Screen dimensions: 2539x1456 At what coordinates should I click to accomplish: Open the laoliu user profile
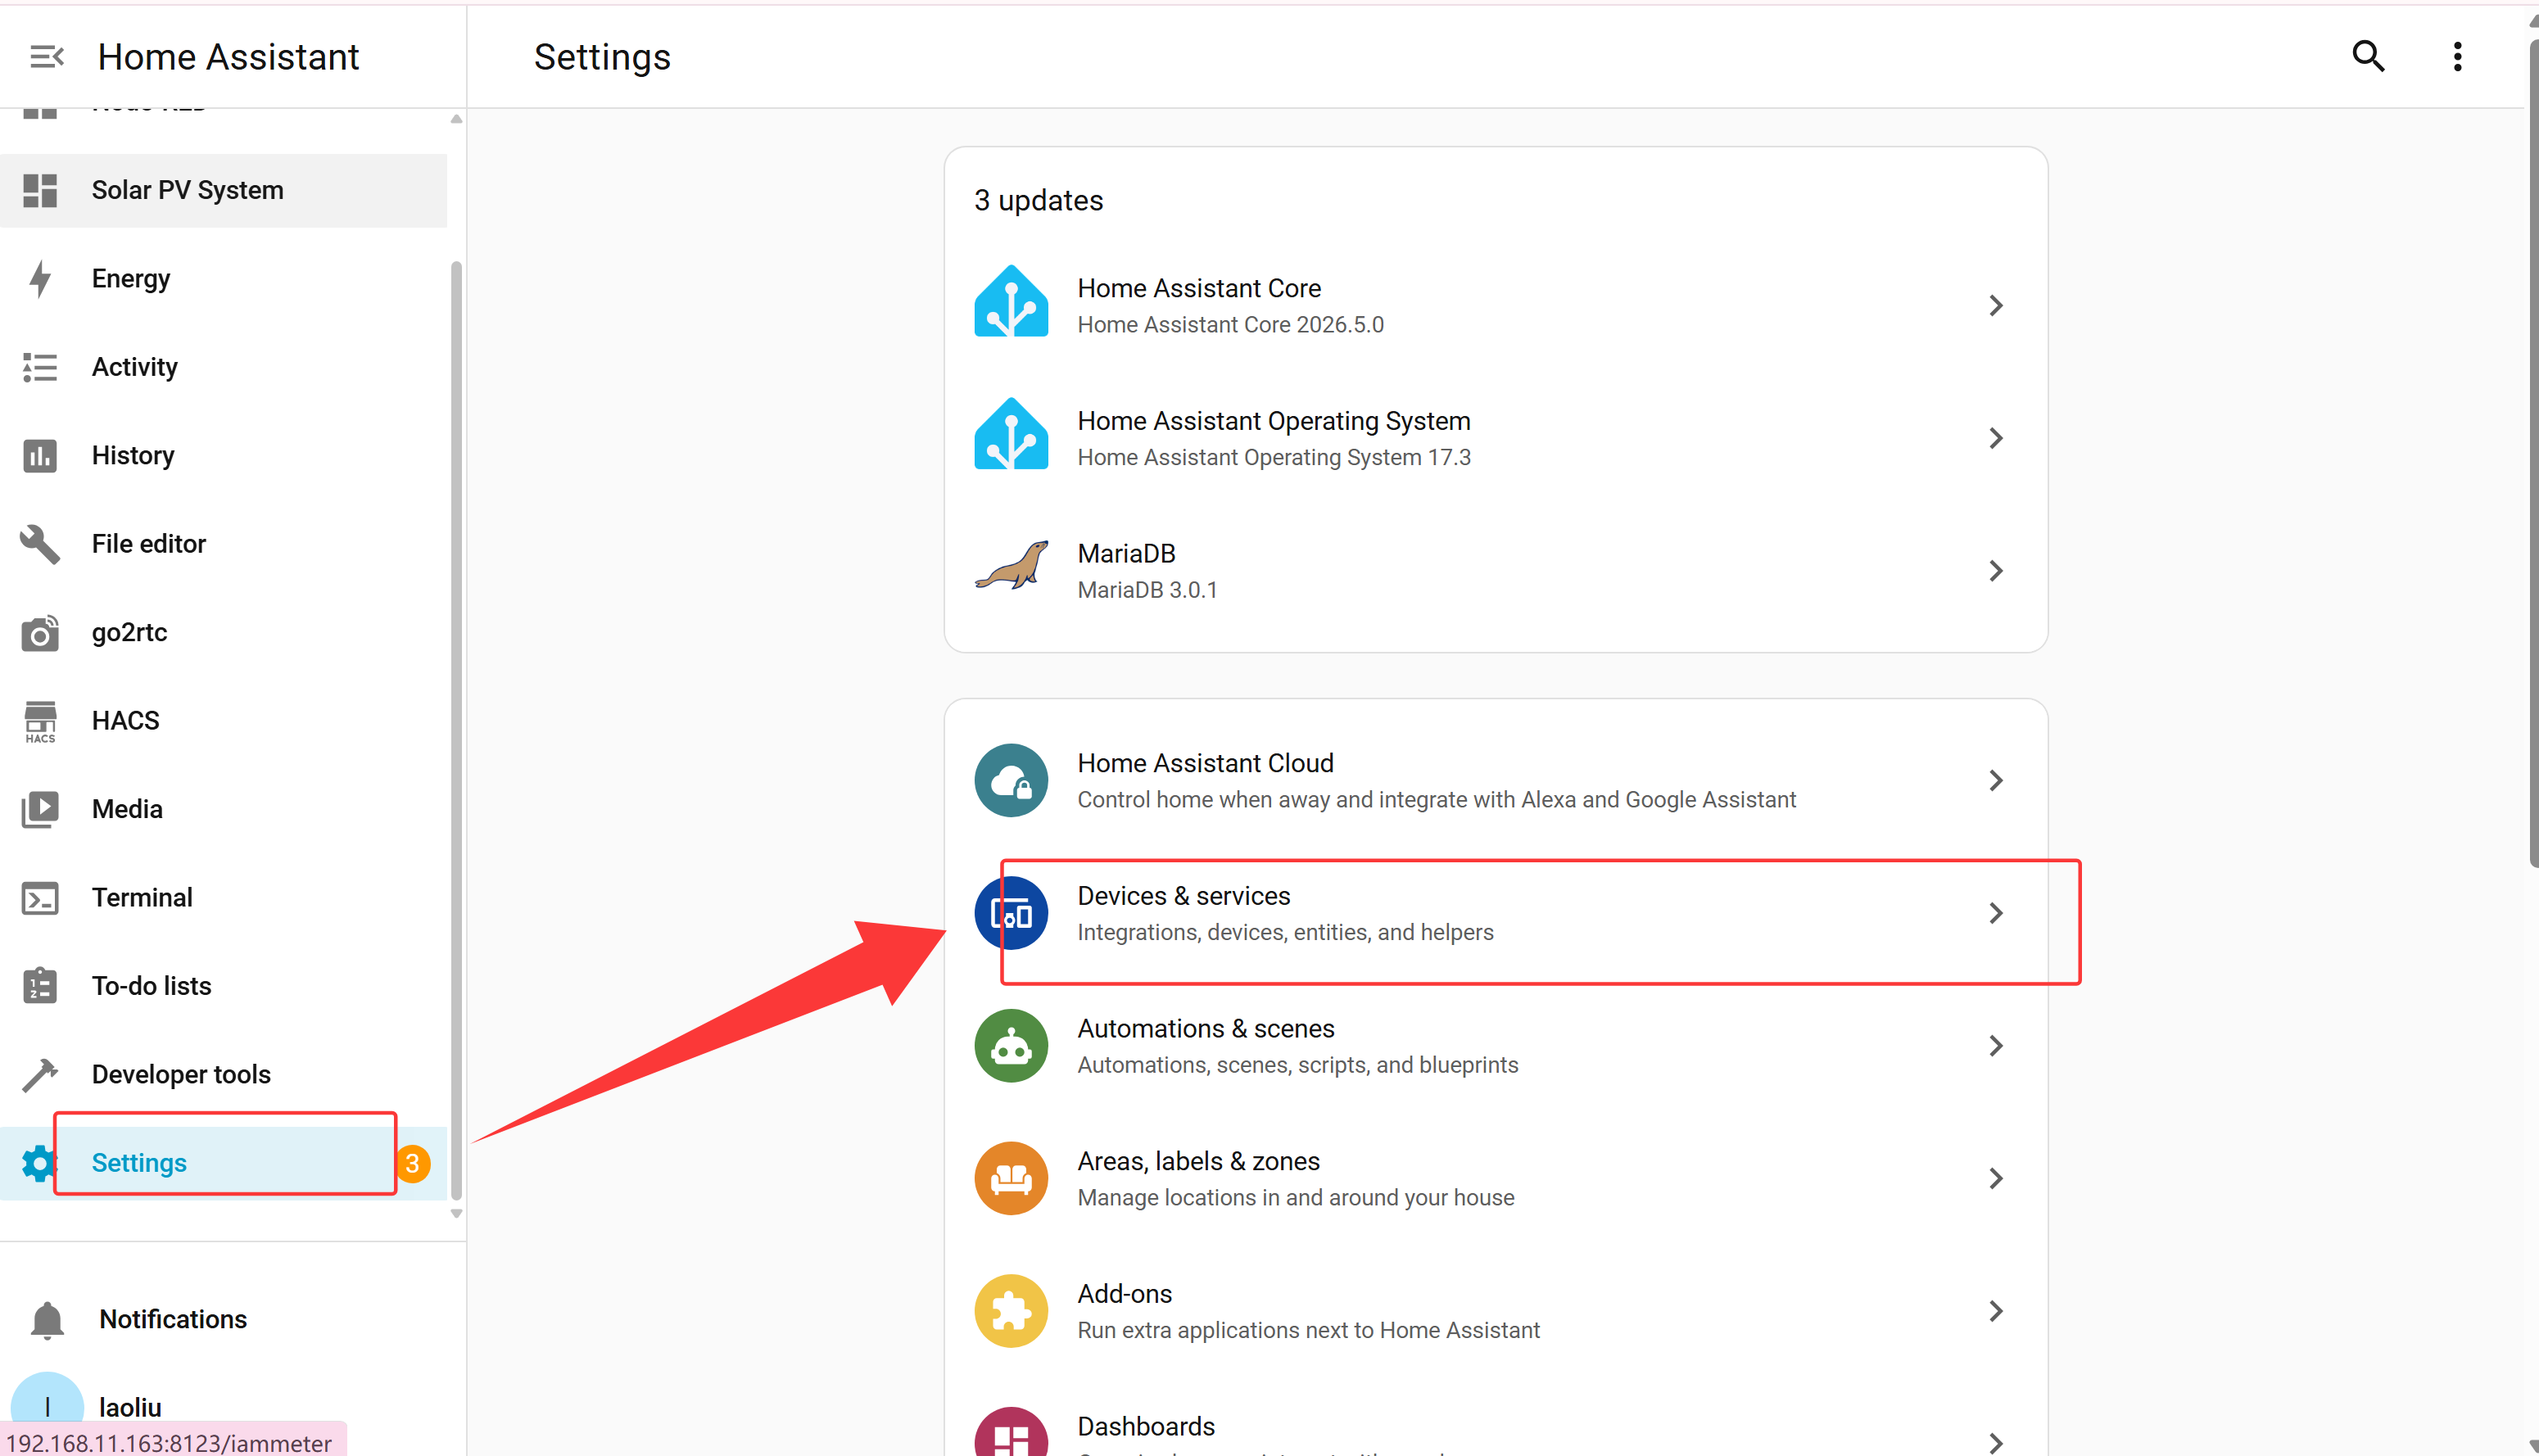[x=224, y=1408]
